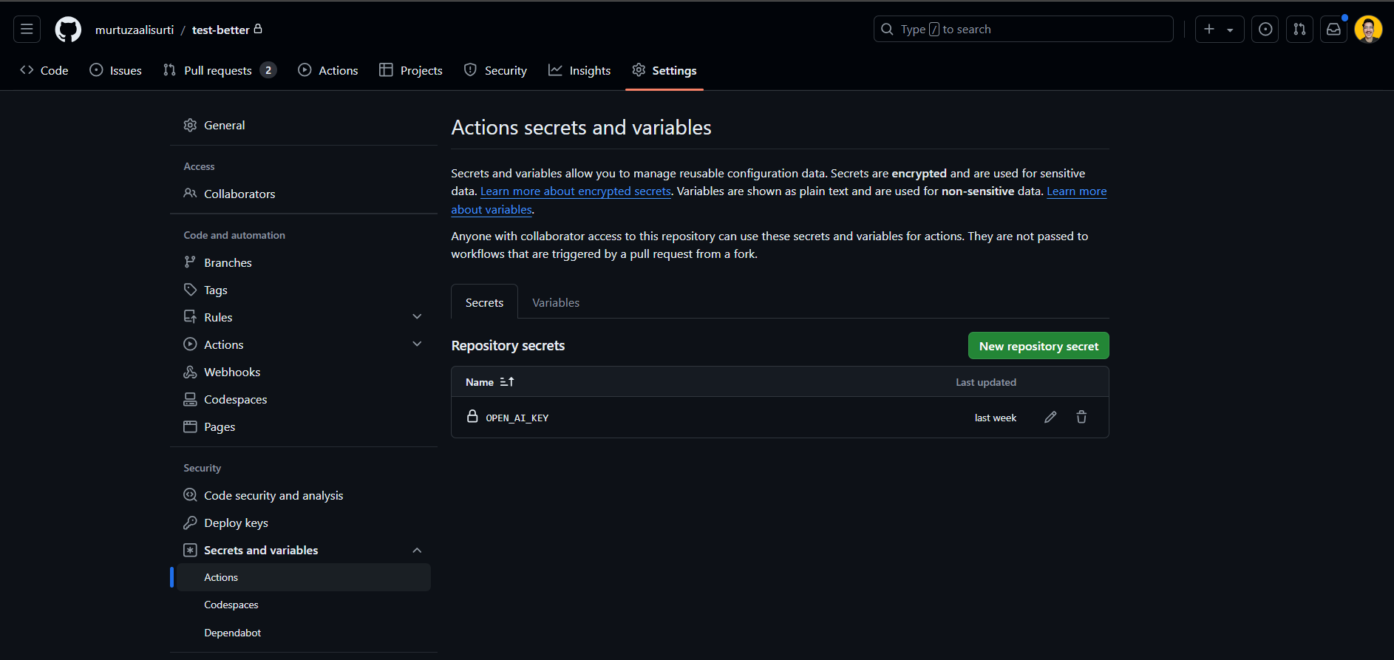Open test-better repository link
The image size is (1394, 660).
click(221, 30)
